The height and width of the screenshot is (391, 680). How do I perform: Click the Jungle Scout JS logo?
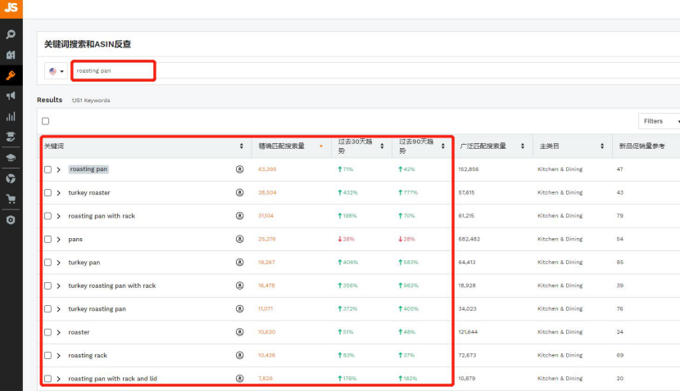click(x=11, y=9)
